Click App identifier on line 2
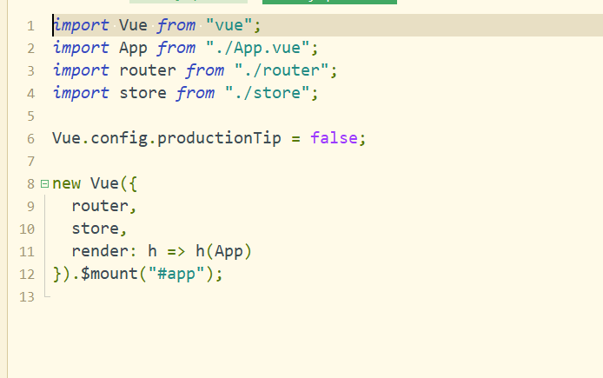This screenshot has width=603, height=378. coord(133,48)
